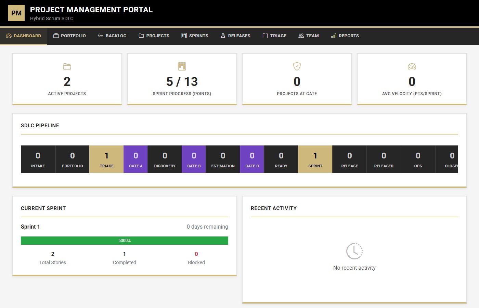This screenshot has width=479, height=308.
Task: Click the Backlog list icon
Action: (x=101, y=36)
